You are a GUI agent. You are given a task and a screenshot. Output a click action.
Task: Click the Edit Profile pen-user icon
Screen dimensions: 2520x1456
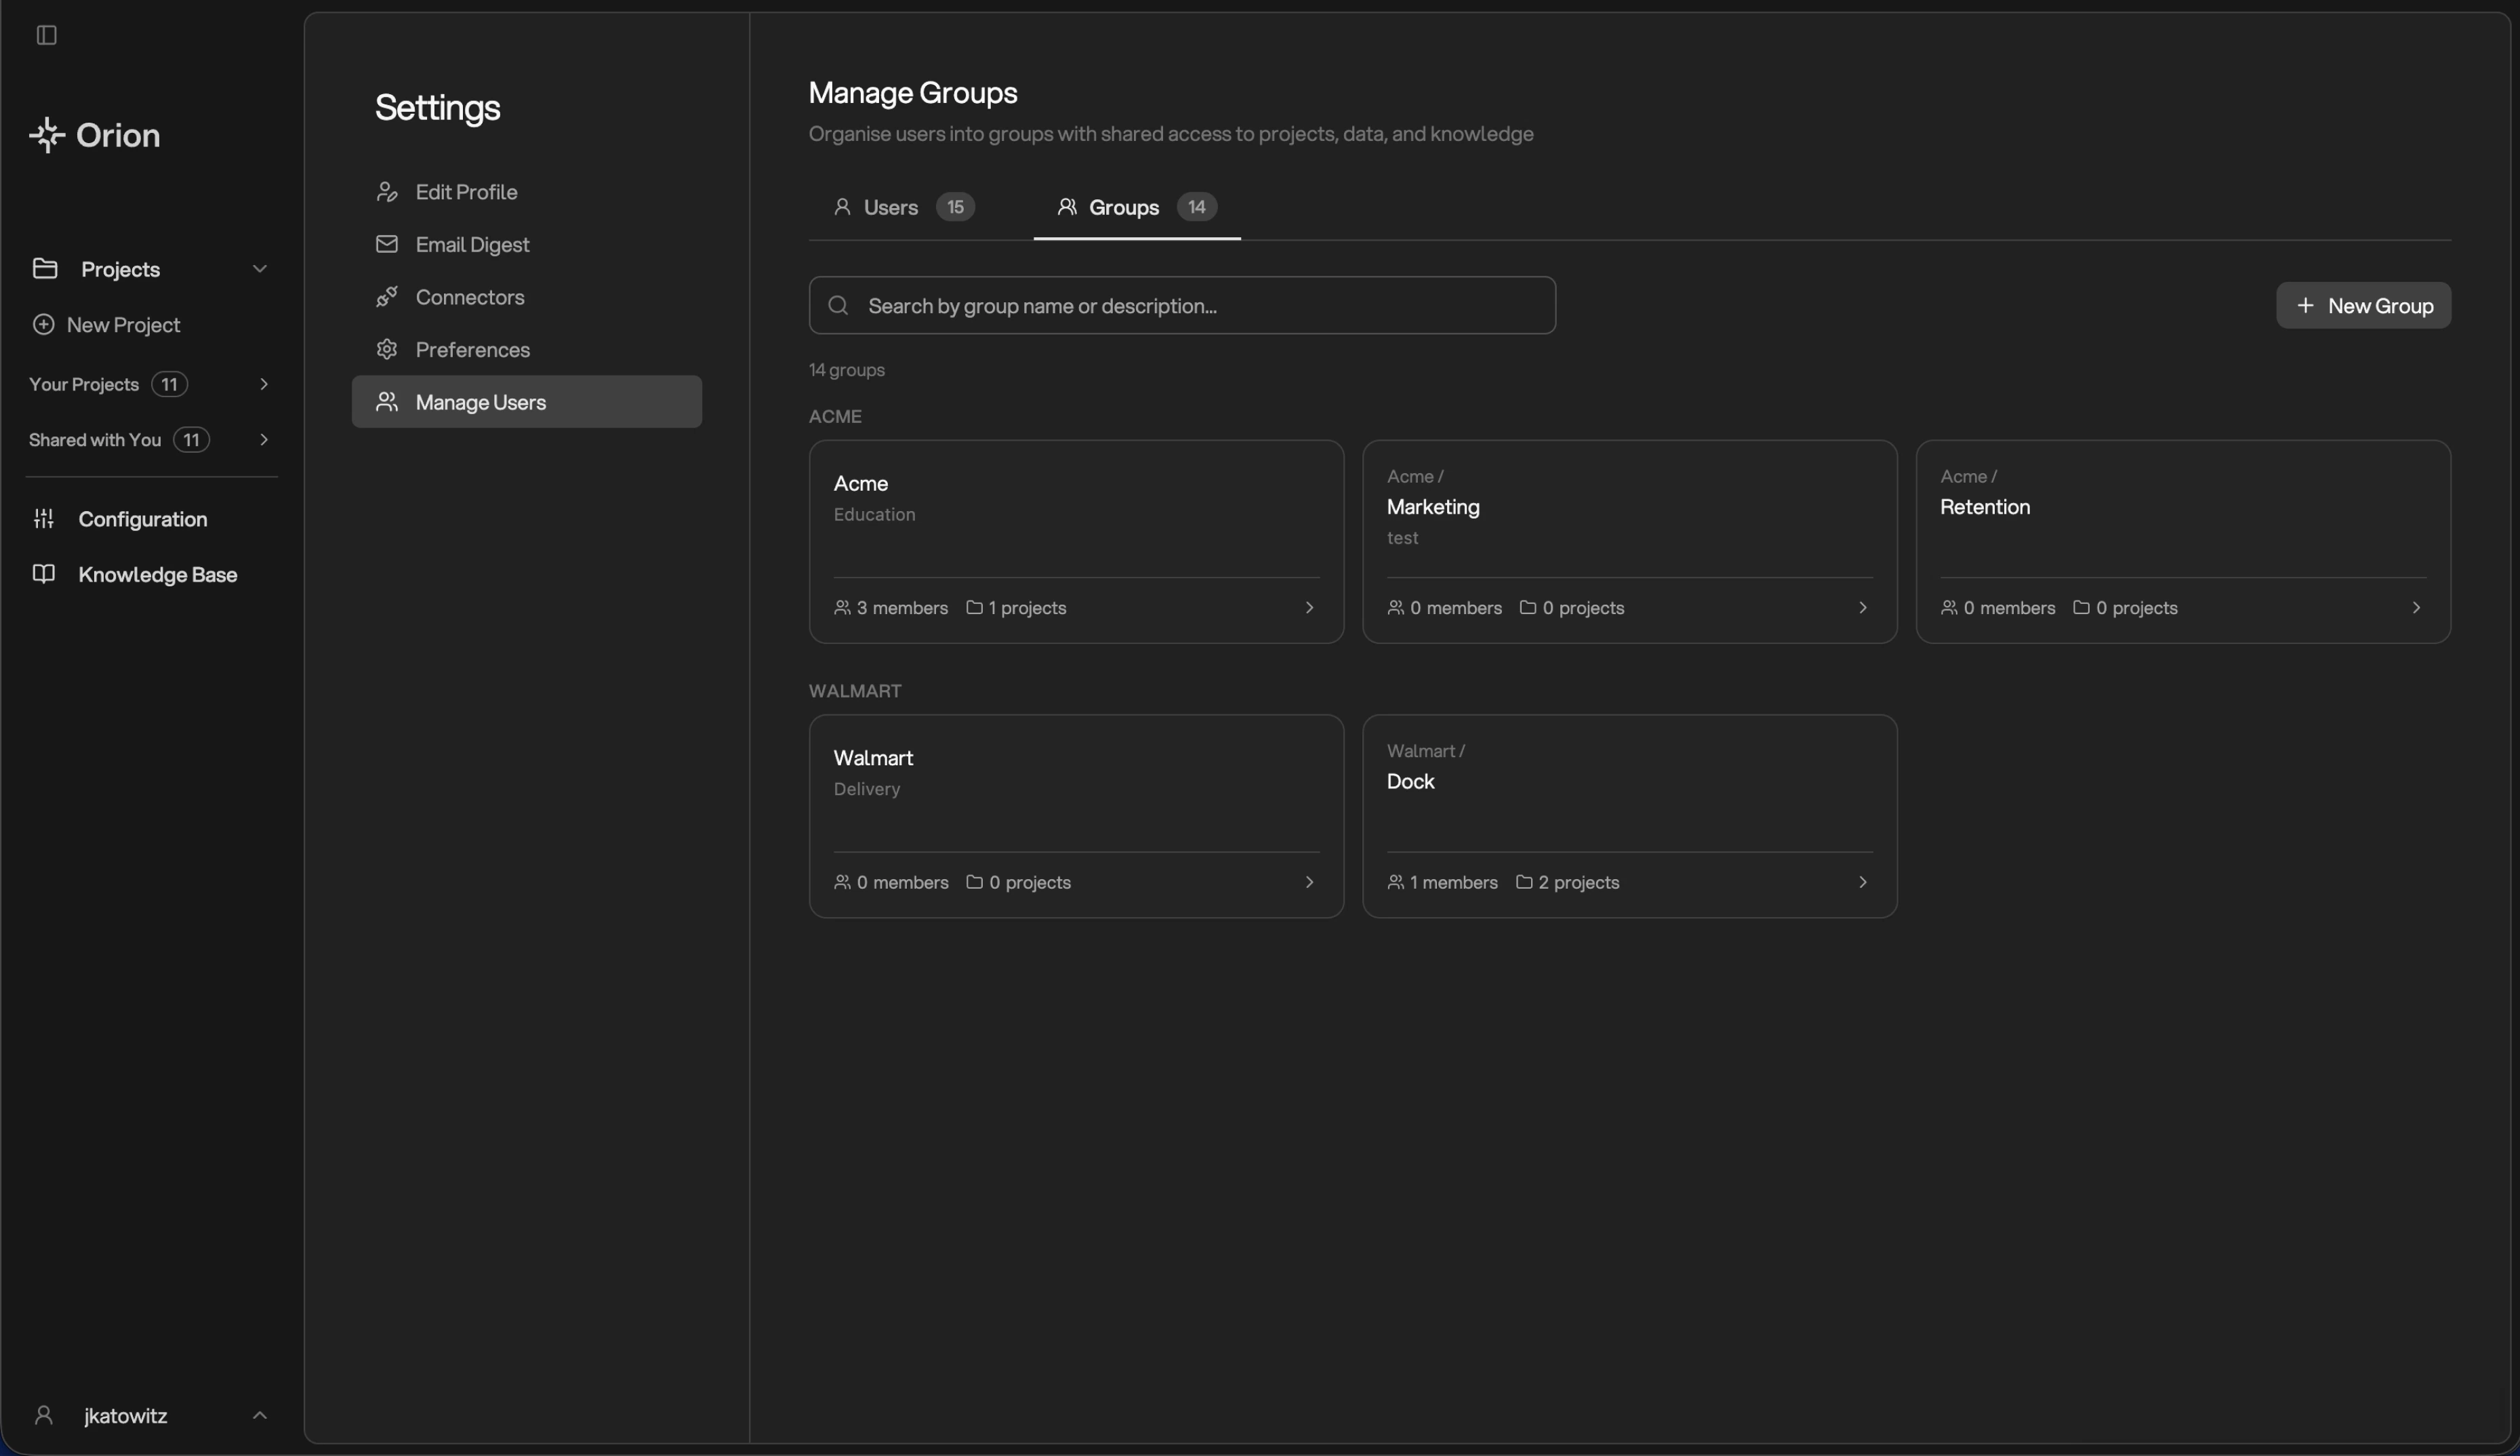tap(387, 191)
